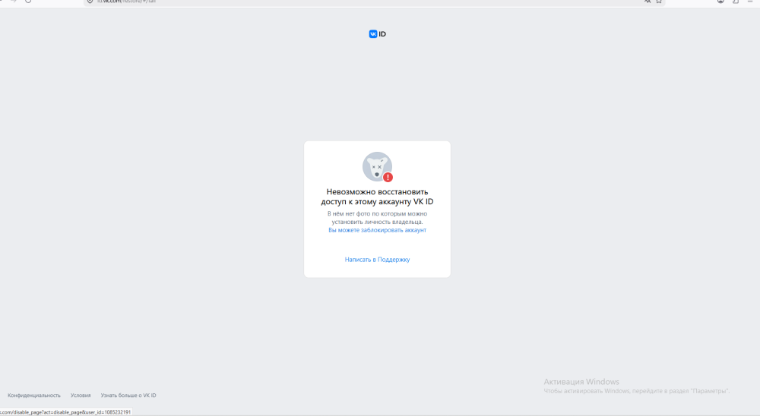The image size is (760, 416).
Task: Click 'Узнать больше о VK ID' link
Action: click(x=128, y=396)
